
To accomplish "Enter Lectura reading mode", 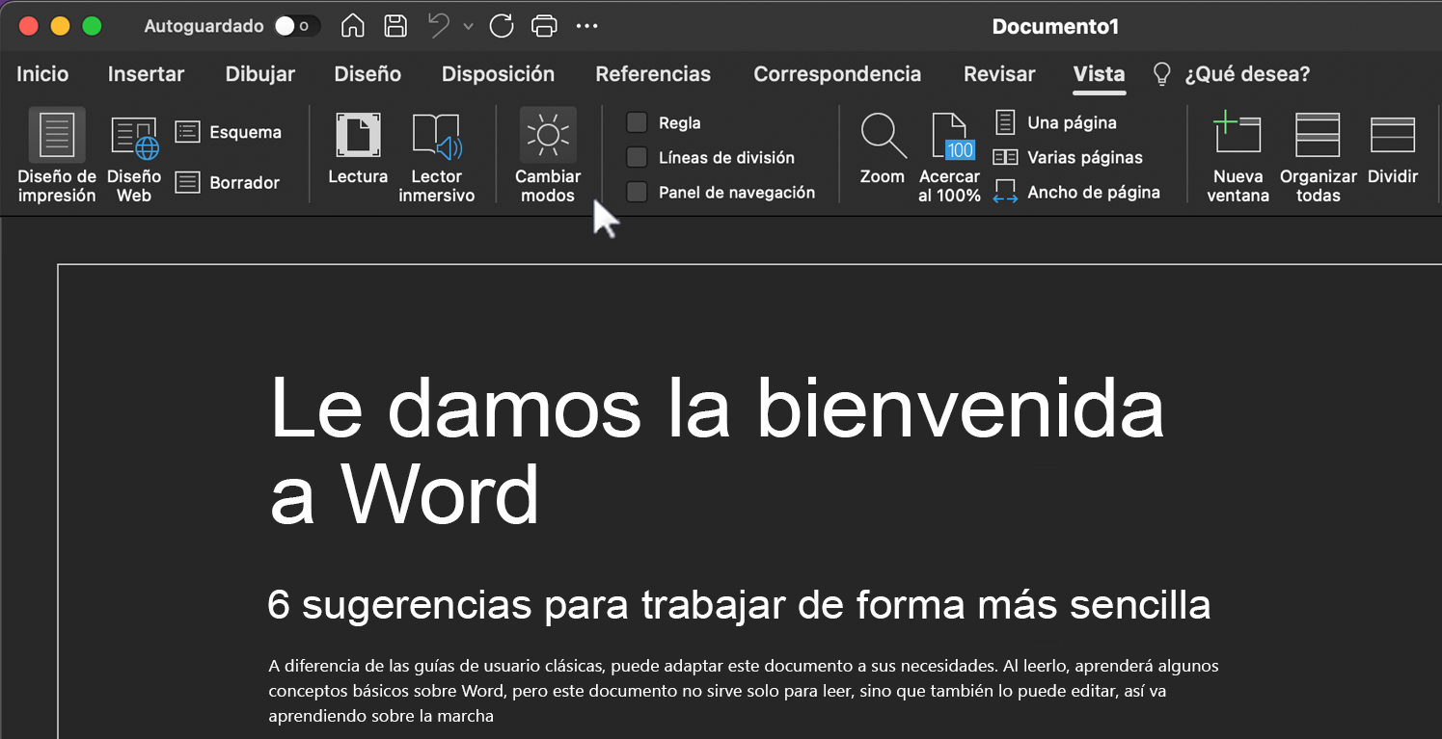I will (358, 148).
